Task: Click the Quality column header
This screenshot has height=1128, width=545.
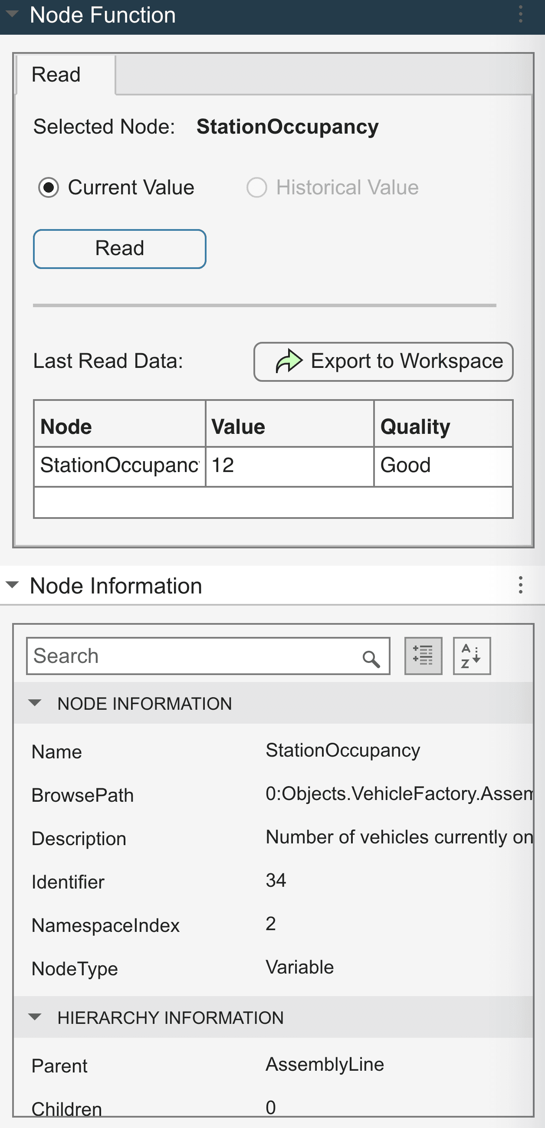Action: click(443, 424)
